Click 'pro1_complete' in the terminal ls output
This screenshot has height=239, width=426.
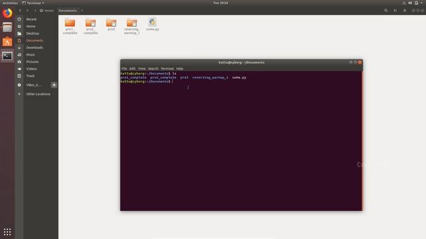[133, 78]
